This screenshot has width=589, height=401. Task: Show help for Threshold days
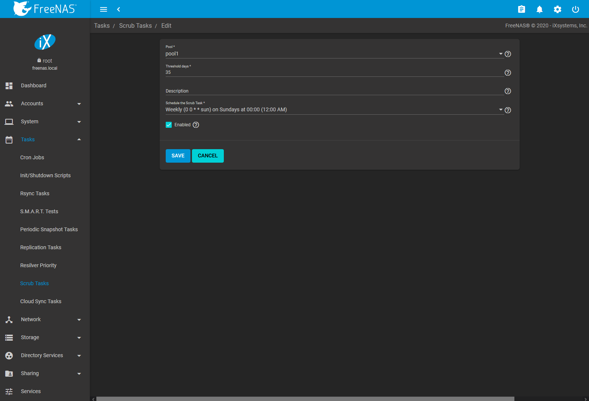(x=508, y=73)
